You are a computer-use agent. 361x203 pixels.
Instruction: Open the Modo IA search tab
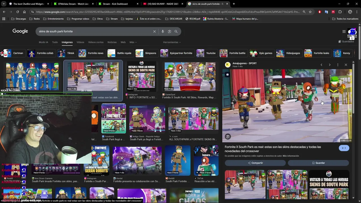coord(43,42)
